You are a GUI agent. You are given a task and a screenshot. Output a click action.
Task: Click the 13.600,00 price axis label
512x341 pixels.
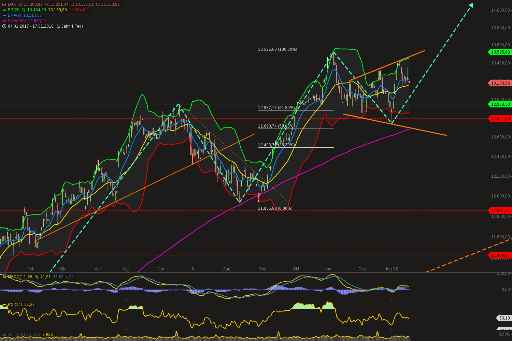(x=500, y=45)
